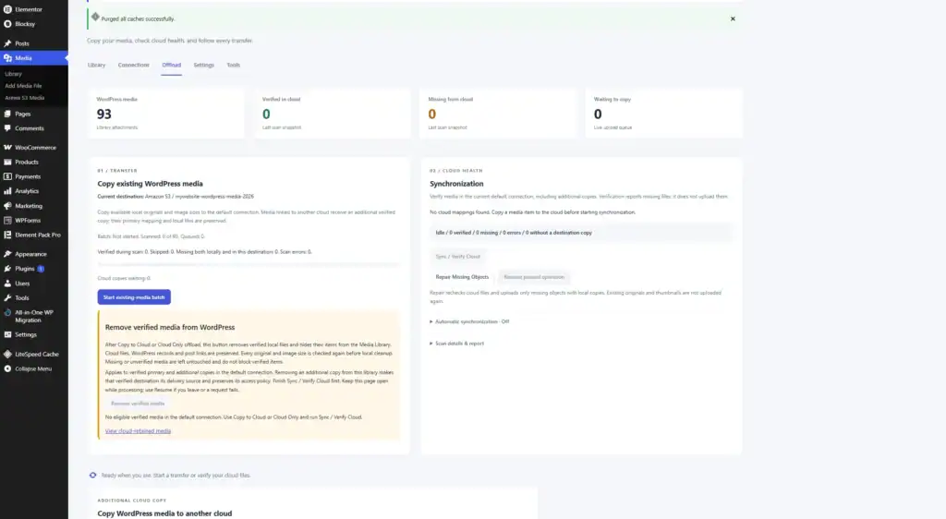Open the S3 Media submenu item
946x519 pixels.
[x=25, y=98]
